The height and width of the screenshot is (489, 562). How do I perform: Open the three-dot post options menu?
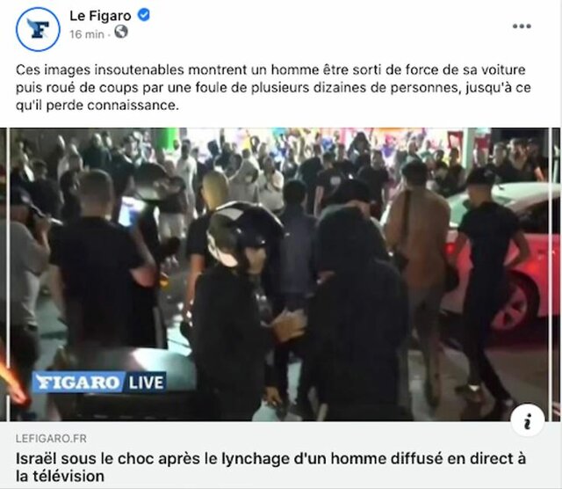click(x=522, y=26)
